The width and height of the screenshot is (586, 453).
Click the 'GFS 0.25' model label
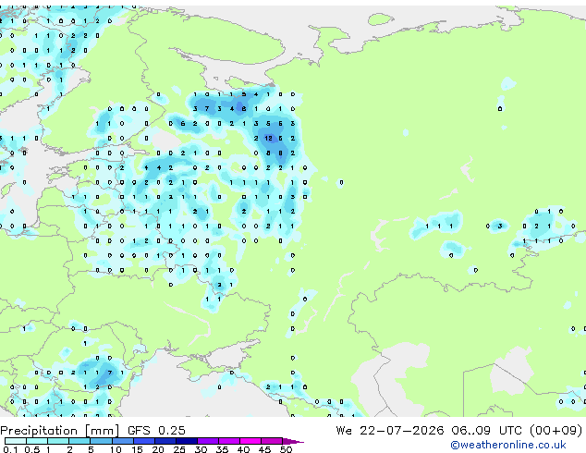point(156,430)
